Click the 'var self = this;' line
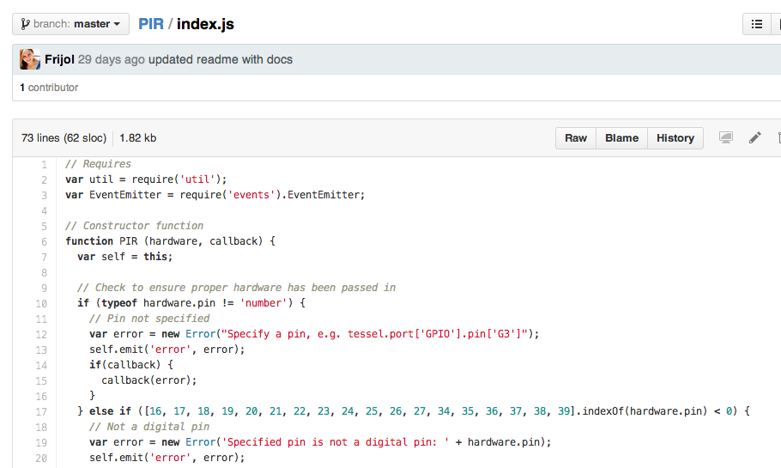The height and width of the screenshot is (468, 781). [x=125, y=257]
